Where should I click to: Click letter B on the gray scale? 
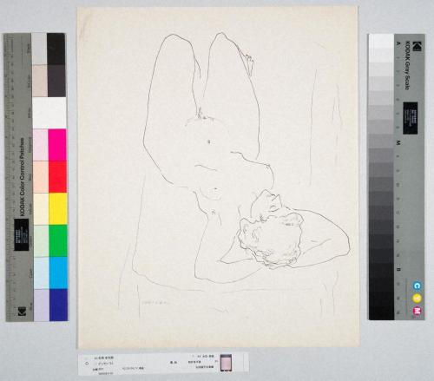point(398,269)
